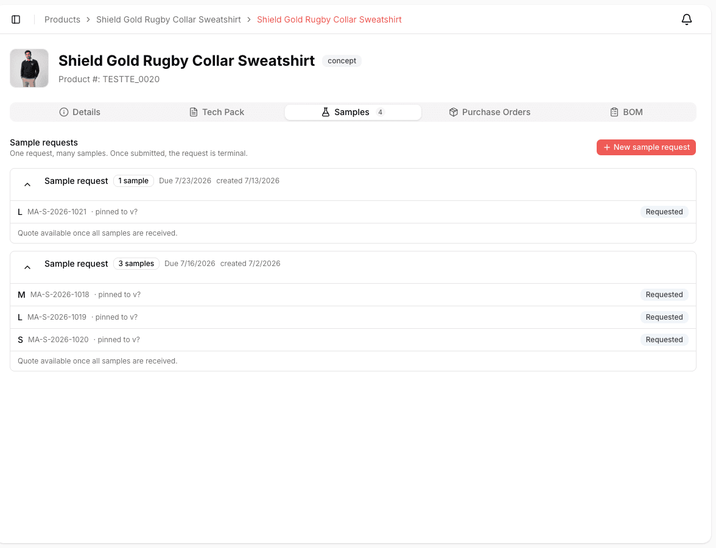Screen dimensions: 716x548
Task: Go to the Purchase Orders tab
Action: tap(490, 112)
